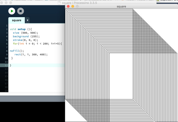Stop the running sketch
The image size is (178, 122).
pyautogui.click(x=20, y=11)
